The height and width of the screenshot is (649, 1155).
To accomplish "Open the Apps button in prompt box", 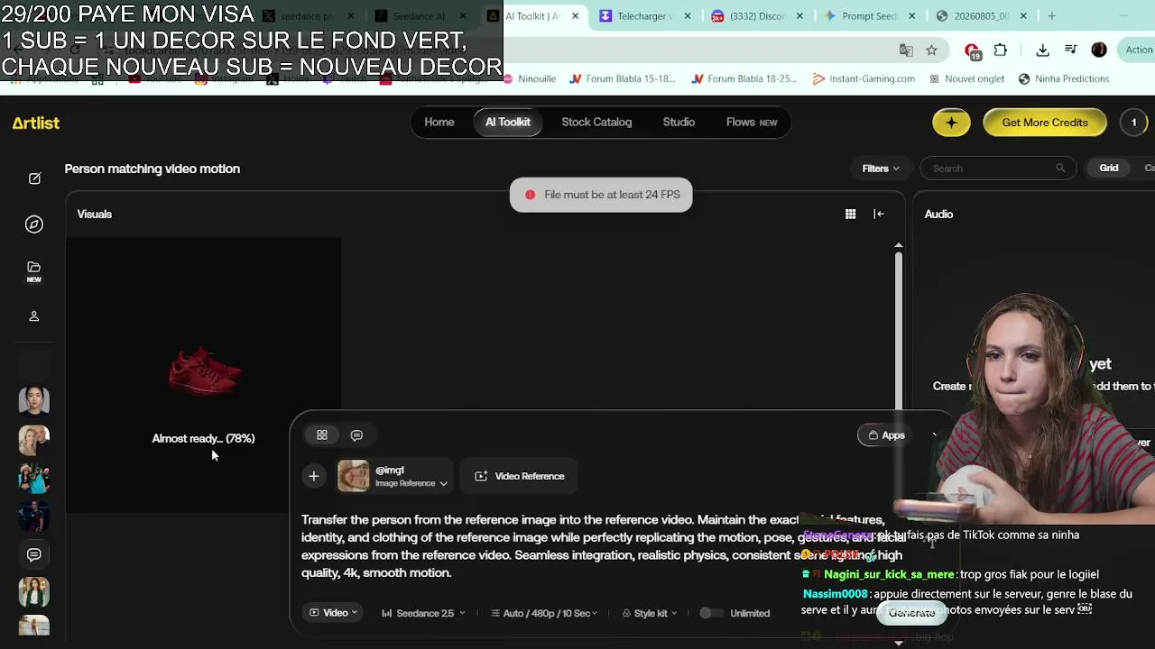I will [x=886, y=435].
